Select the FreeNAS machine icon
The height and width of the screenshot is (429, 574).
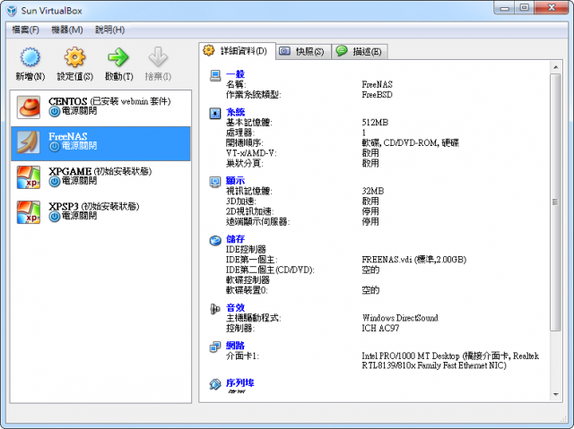[28, 142]
